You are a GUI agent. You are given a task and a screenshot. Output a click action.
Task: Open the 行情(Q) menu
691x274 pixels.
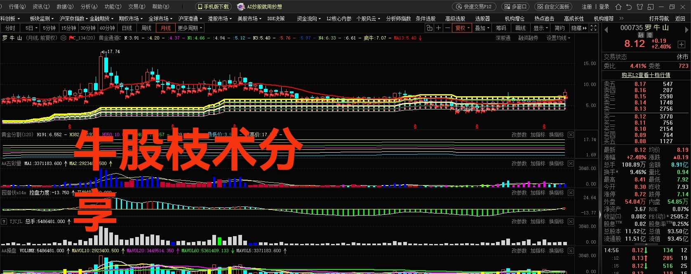point(17,7)
